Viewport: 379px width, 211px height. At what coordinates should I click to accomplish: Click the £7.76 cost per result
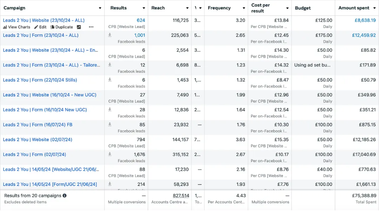[x=283, y=184]
